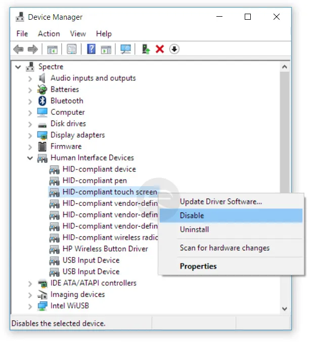
Task: Collapse the Human Interface Devices category
Action: (x=30, y=158)
